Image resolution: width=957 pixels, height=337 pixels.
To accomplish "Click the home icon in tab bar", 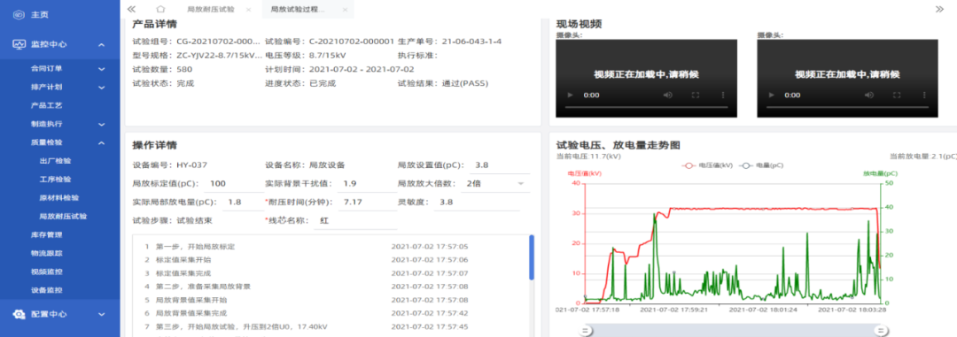I will click(x=160, y=9).
